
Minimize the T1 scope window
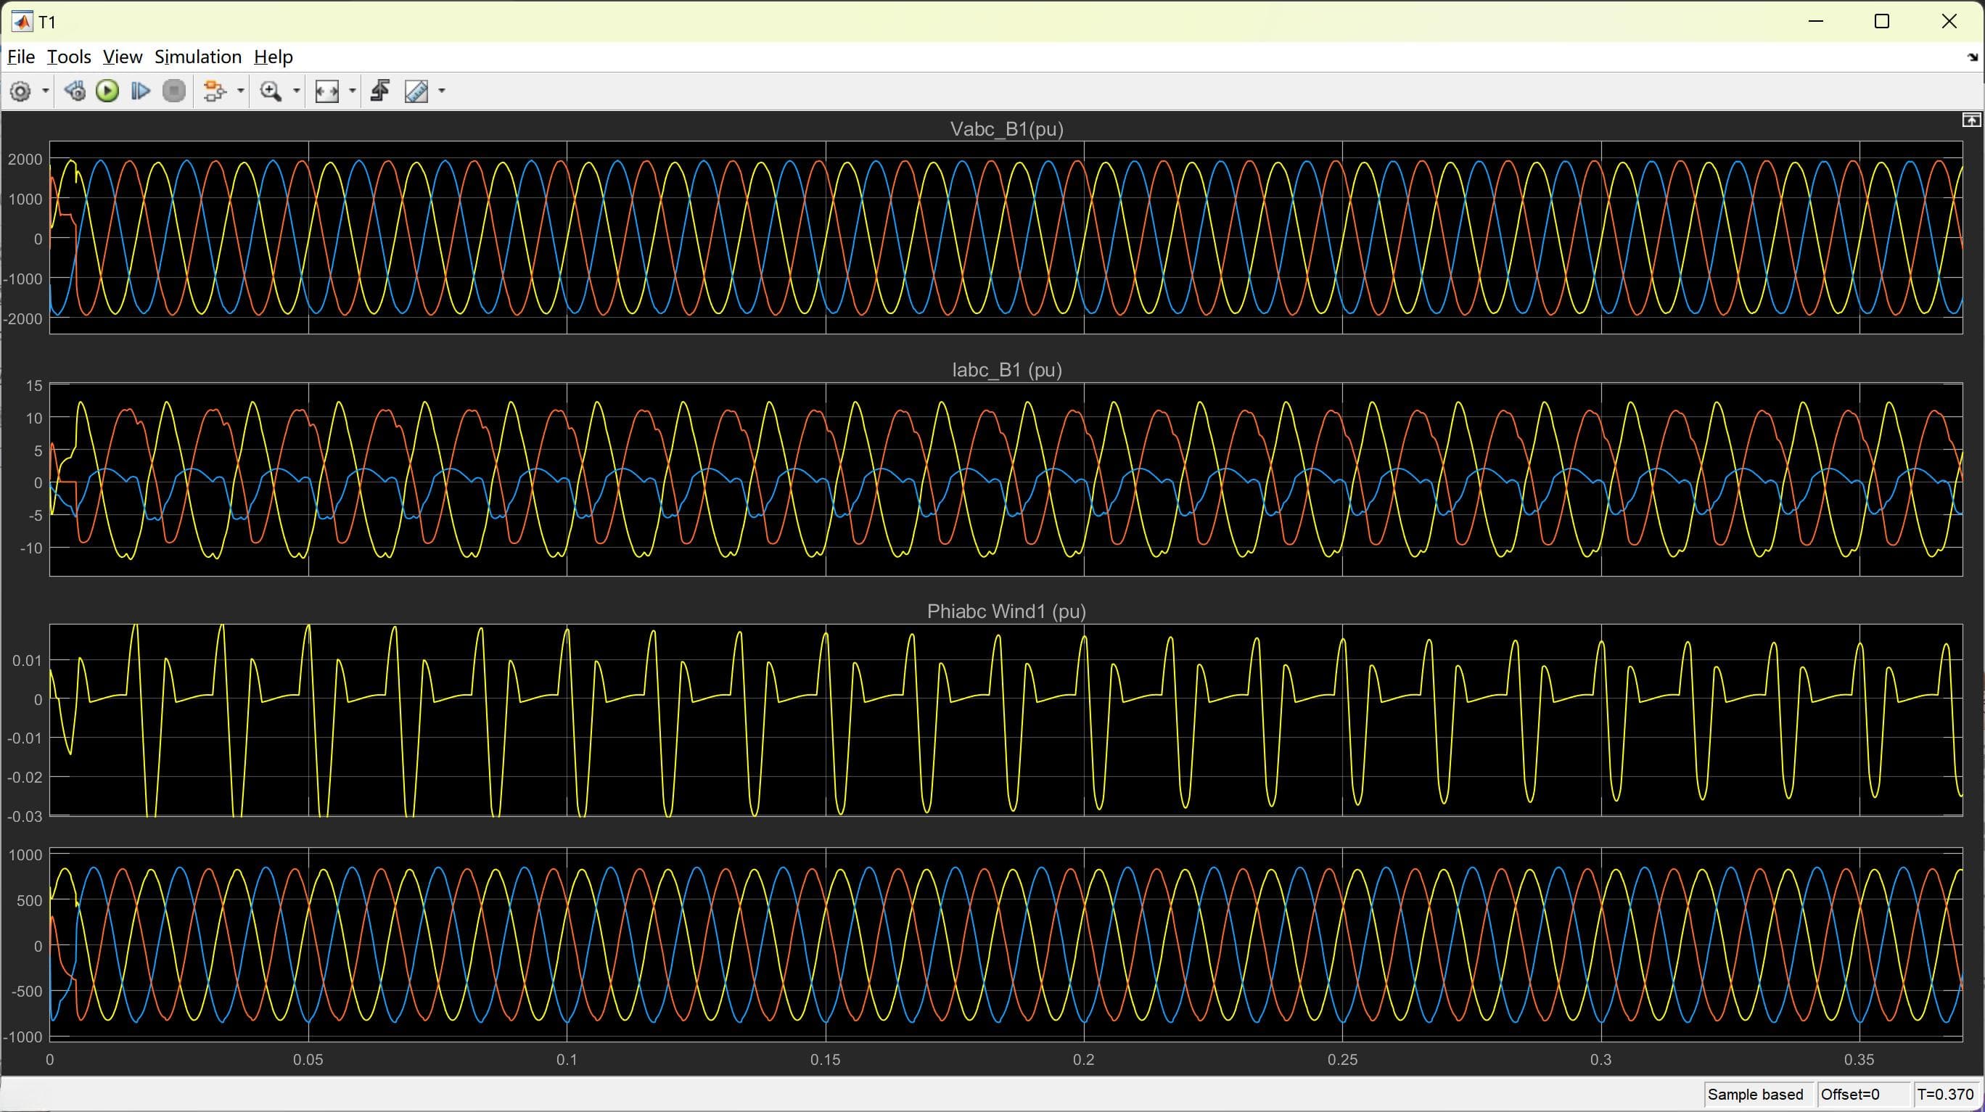coord(1816,22)
